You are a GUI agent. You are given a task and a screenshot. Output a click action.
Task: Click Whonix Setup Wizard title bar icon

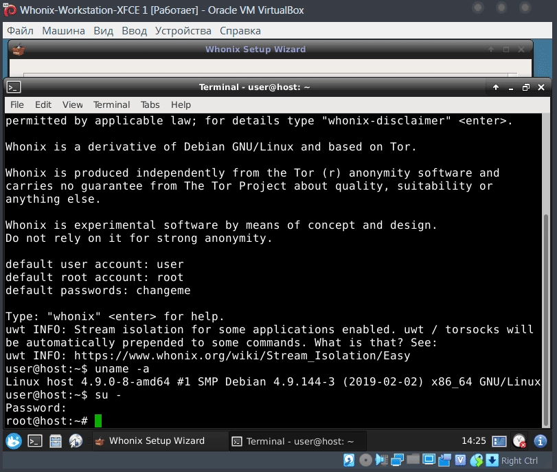coord(18,49)
